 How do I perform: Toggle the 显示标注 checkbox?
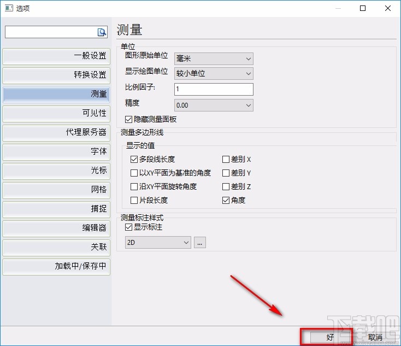(128, 227)
